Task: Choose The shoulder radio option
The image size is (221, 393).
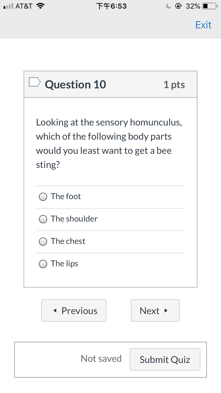Action: (43, 219)
